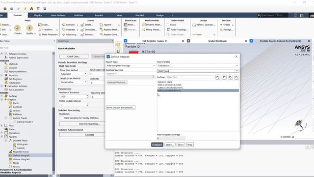Collapse the Particle Tracks tree node
The width and height of the screenshot is (314, 177).
pyautogui.click(x=6, y=118)
